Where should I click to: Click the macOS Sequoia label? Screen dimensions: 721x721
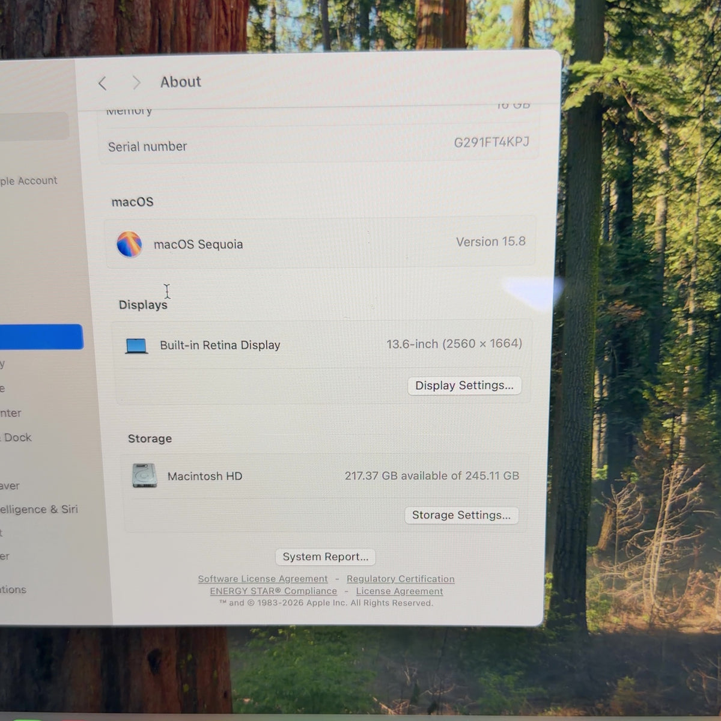[x=198, y=245]
